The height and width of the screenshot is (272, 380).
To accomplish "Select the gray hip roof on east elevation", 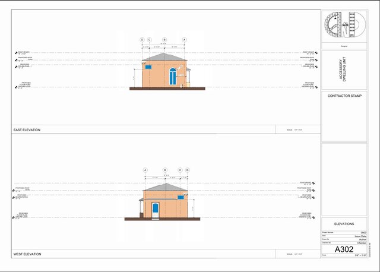I will [x=164, y=57].
